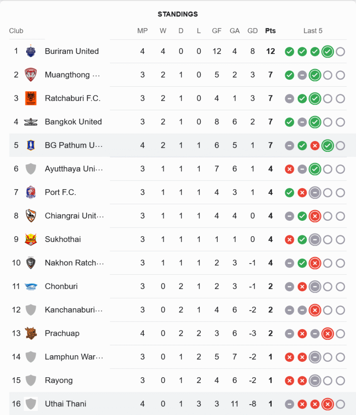The width and height of the screenshot is (356, 415).
Task: Open the Ratchaburi F.C. orange crest
Action: pos(31,98)
